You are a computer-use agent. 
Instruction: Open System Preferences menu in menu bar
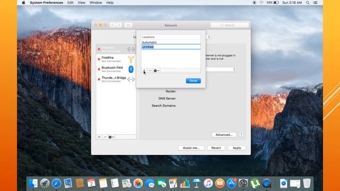(x=46, y=3)
